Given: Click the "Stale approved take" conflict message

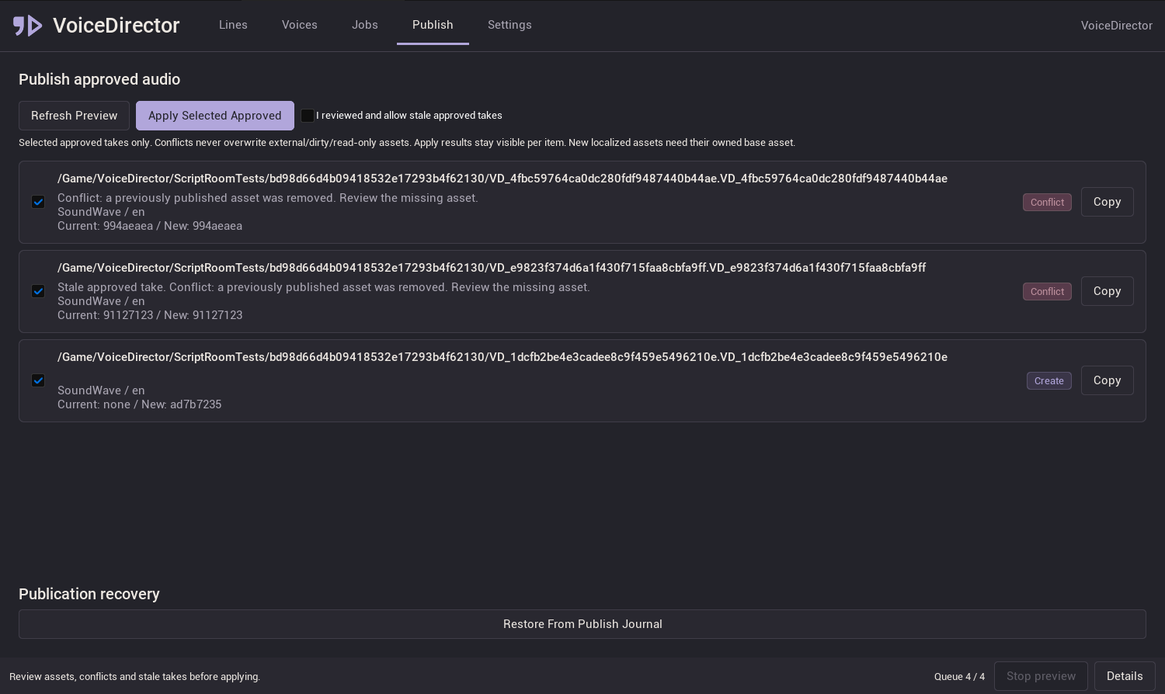Looking at the screenshot, I should pyautogui.click(x=324, y=287).
